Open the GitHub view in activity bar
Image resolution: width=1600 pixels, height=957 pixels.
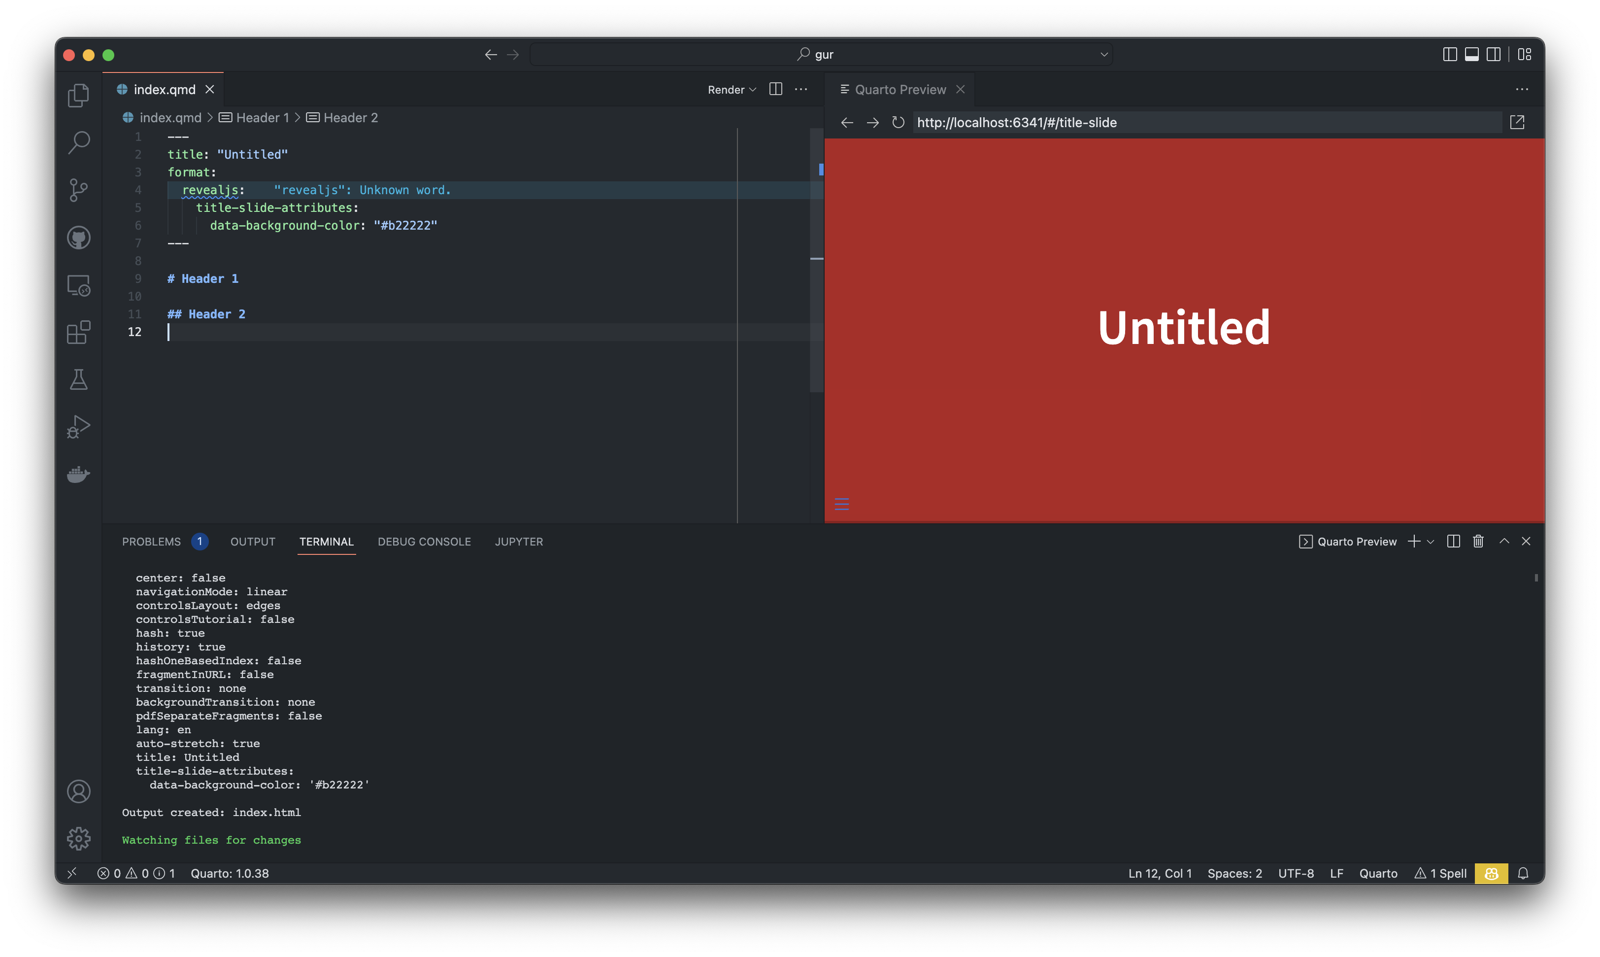79,238
